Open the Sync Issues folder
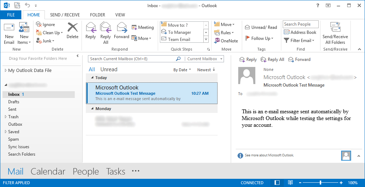 point(19,147)
